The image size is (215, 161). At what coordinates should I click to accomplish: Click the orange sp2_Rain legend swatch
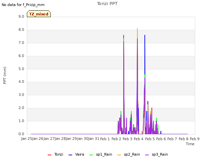click(119, 155)
